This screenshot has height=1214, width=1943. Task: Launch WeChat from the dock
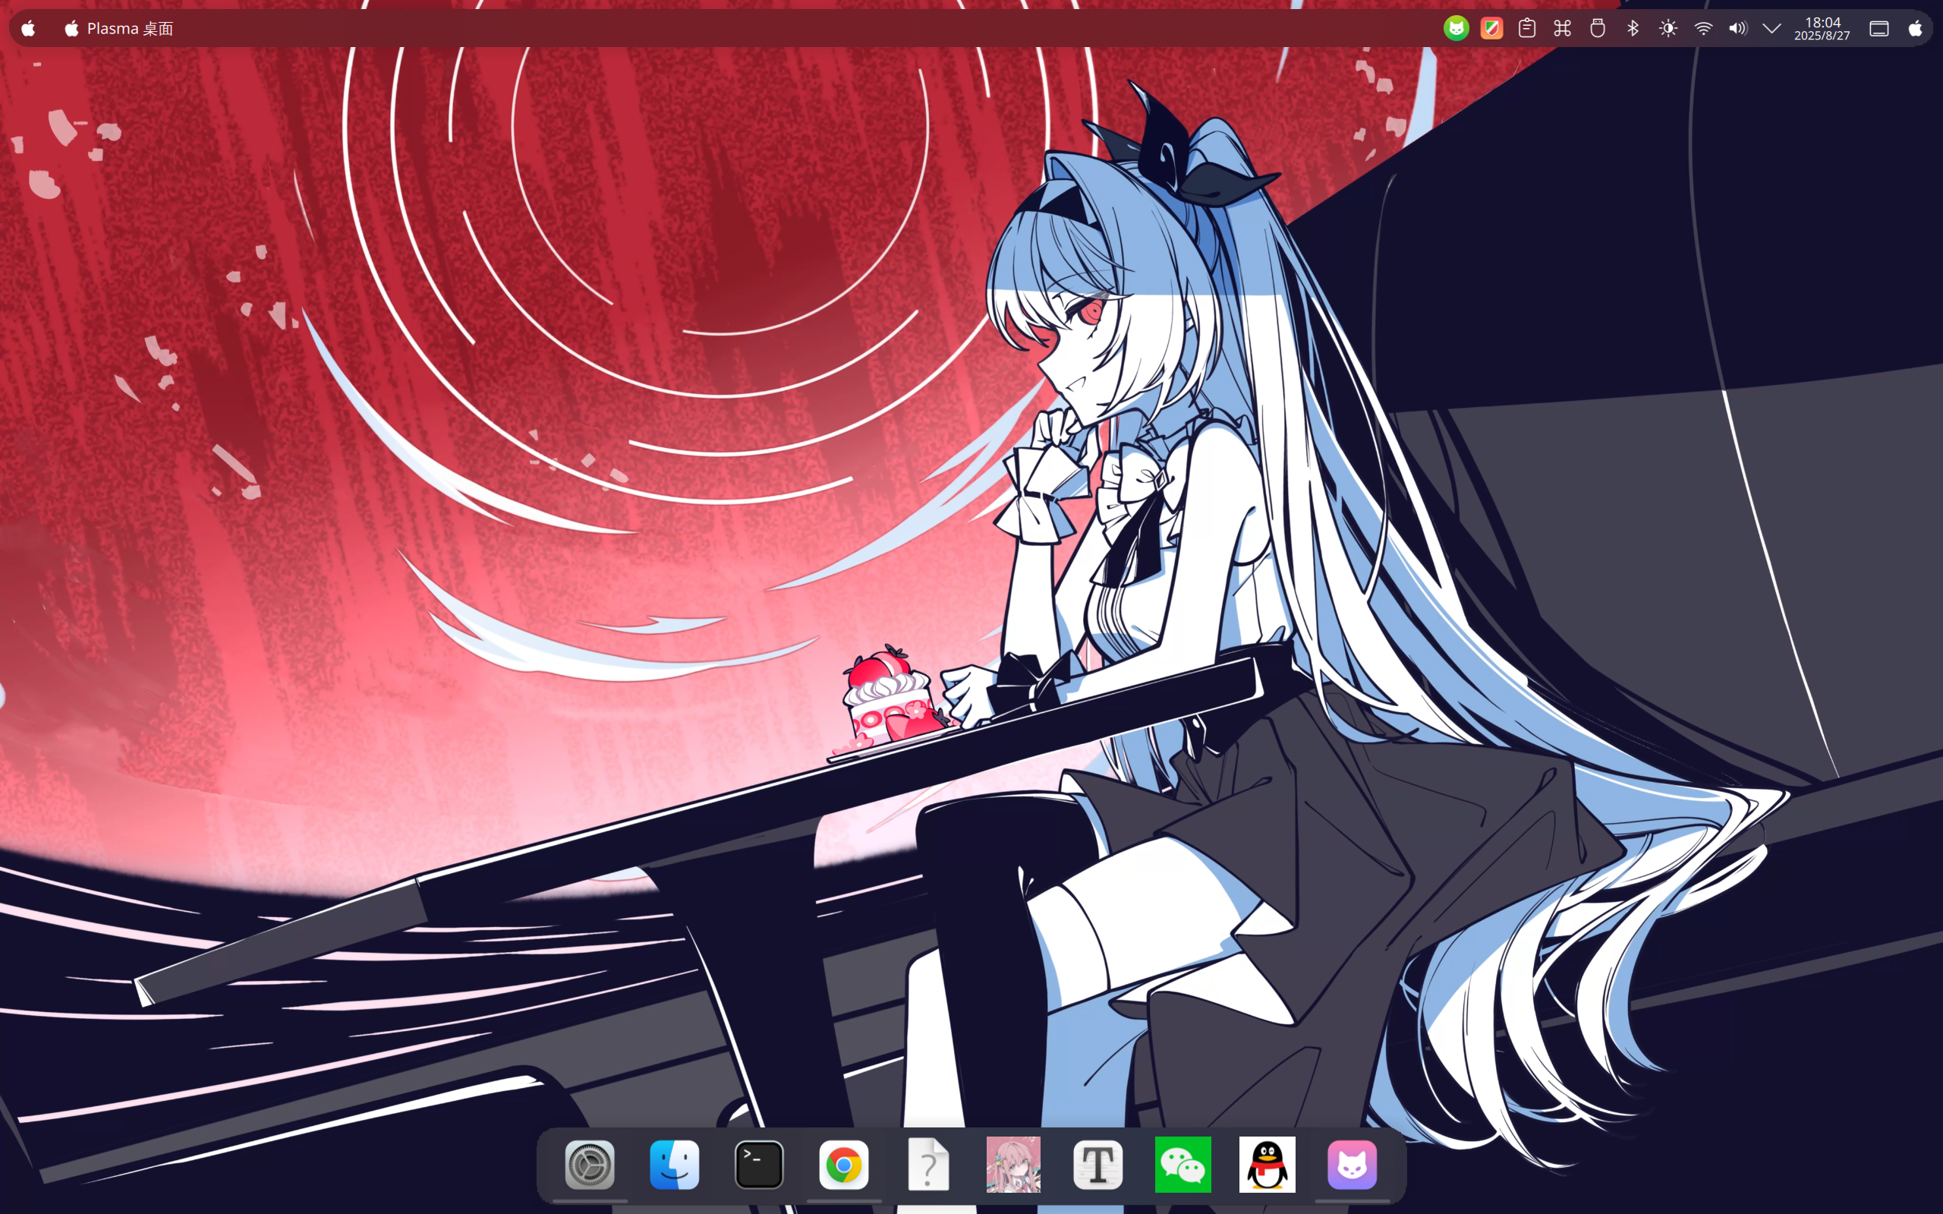[1182, 1164]
